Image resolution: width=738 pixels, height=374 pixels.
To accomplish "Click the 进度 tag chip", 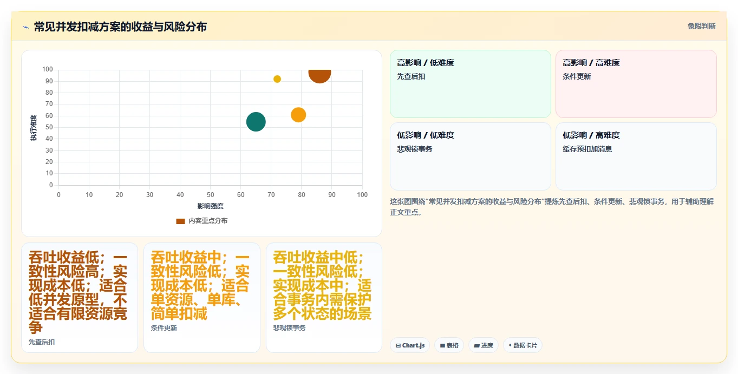I will point(483,345).
